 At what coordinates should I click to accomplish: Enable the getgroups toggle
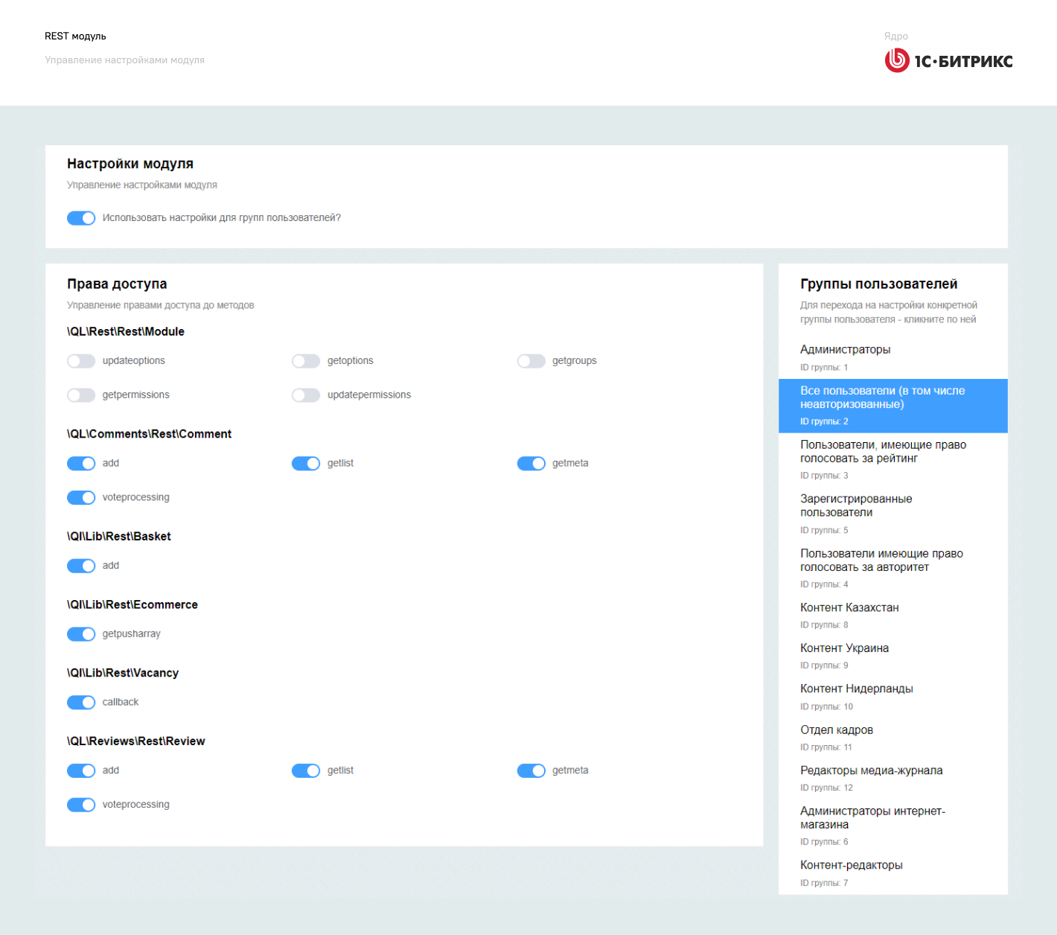[x=531, y=361]
